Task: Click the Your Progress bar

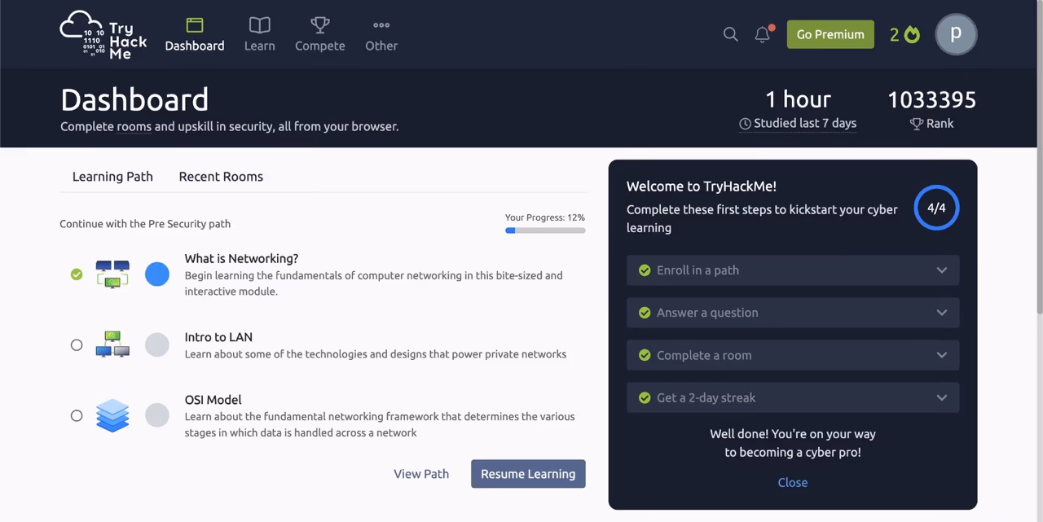Action: pyautogui.click(x=545, y=230)
